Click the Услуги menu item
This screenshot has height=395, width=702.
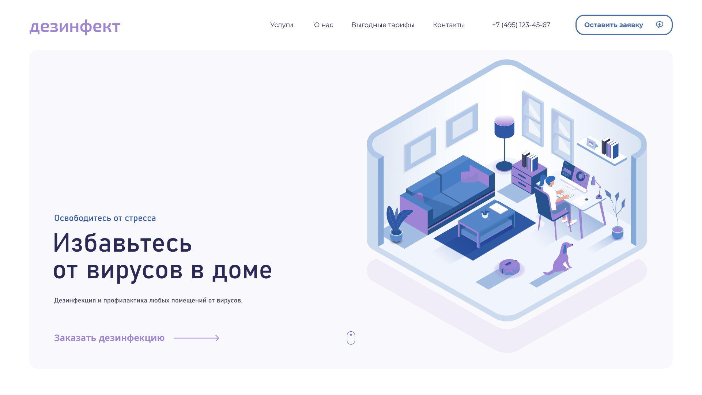(x=281, y=25)
